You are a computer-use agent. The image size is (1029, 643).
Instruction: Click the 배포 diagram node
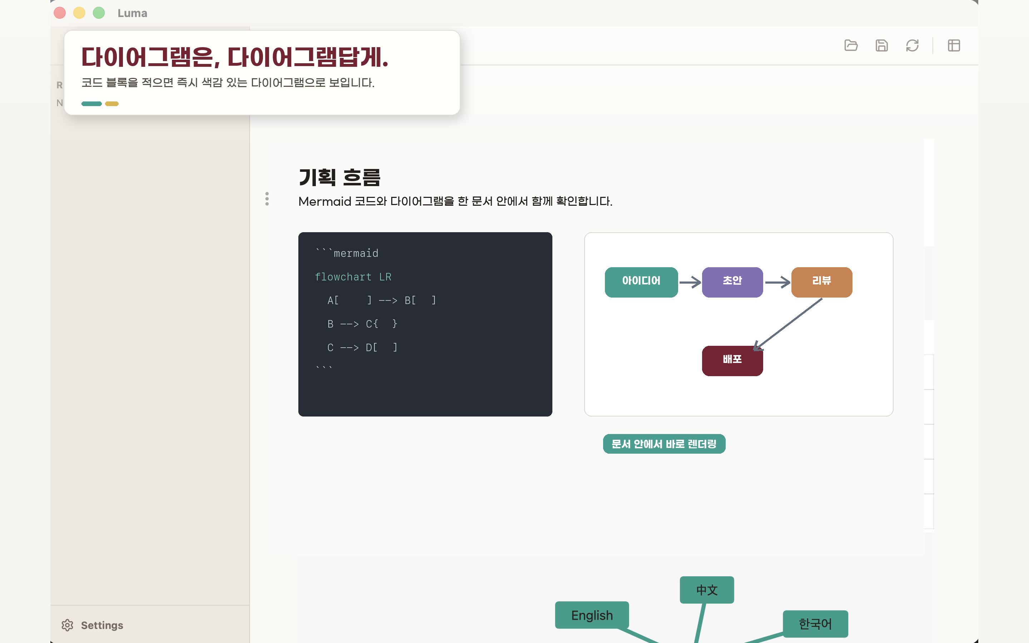coord(732,361)
